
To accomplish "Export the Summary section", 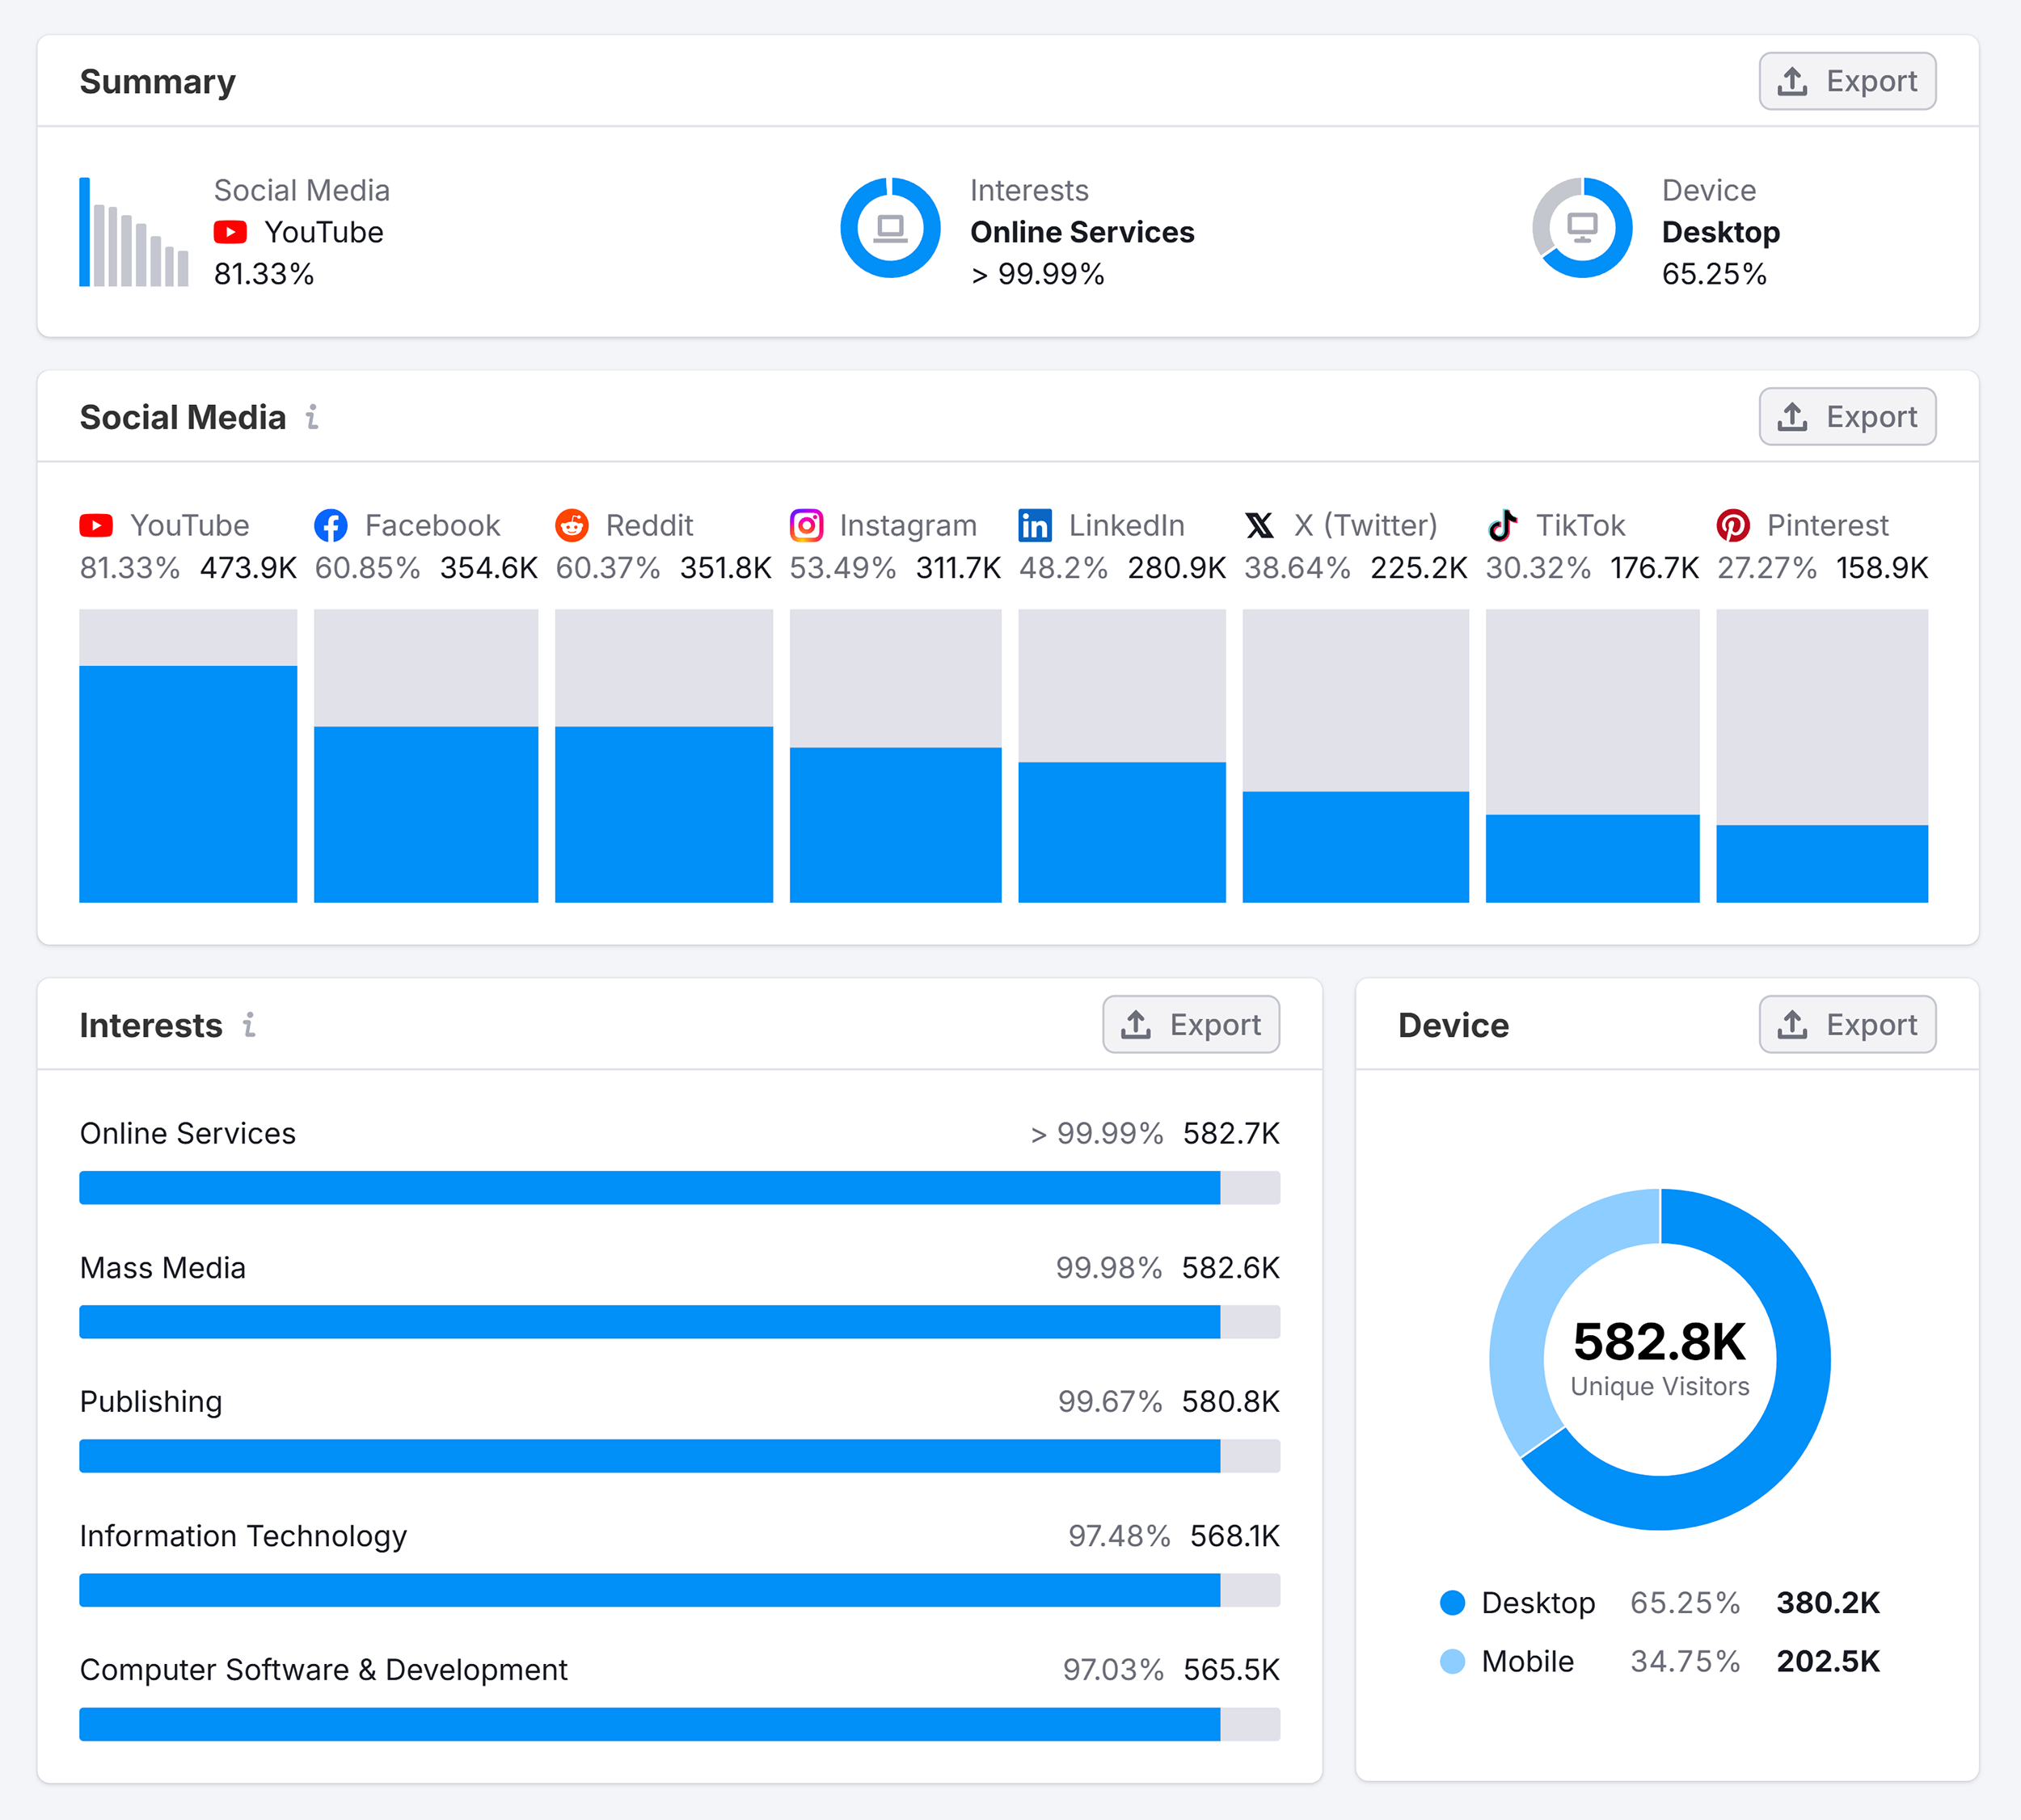I will point(1847,81).
